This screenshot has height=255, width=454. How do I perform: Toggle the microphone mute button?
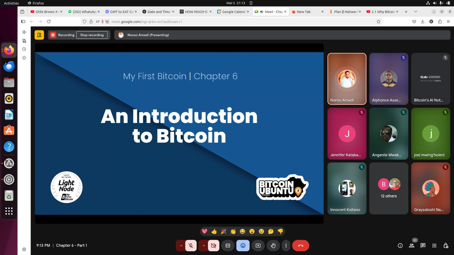click(191, 246)
